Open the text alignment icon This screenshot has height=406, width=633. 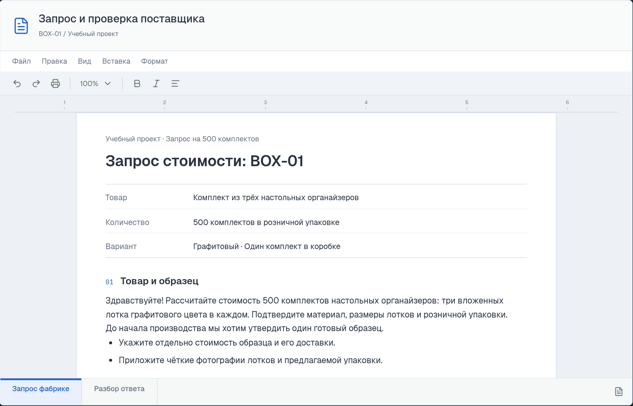point(175,83)
